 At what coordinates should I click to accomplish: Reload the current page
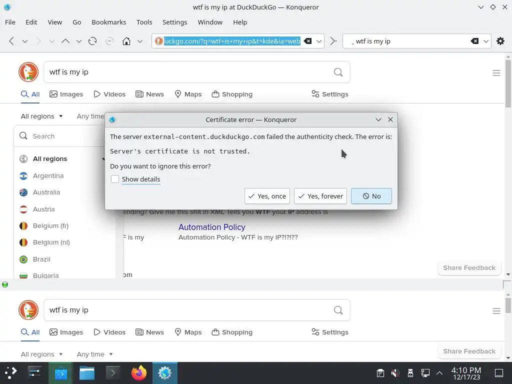[x=92, y=41]
